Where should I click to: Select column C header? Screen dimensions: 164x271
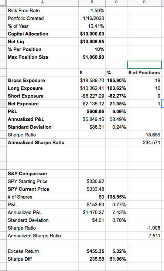[x=116, y=2]
